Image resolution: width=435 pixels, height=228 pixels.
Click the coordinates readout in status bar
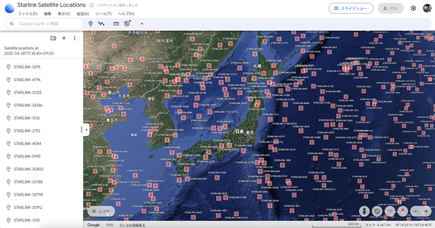click(413, 225)
